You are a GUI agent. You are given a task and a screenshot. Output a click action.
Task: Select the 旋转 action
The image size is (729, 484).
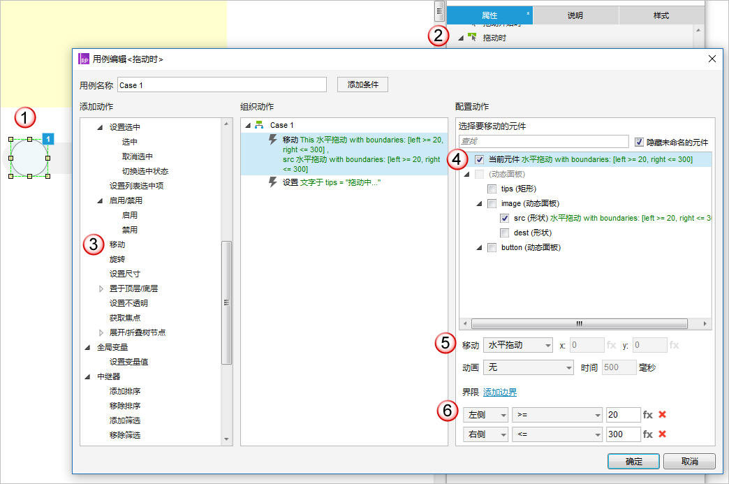coord(117,259)
